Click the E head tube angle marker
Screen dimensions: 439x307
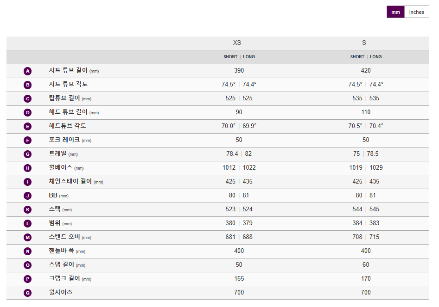(27, 126)
